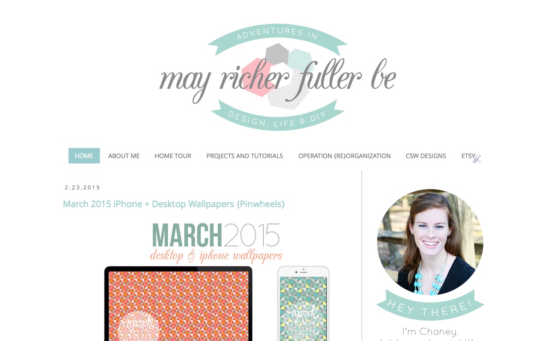This screenshot has width=549, height=341.
Task: Click the wrench and screwdriver edit icon
Action: 477,159
